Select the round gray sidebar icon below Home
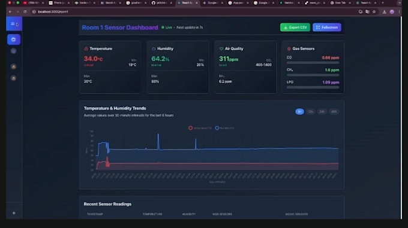 (14, 51)
